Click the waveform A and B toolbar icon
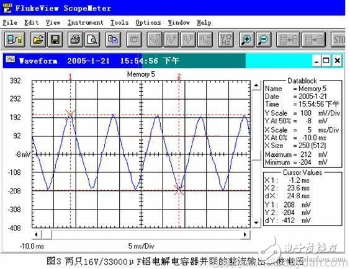350x269 pixels. [x=205, y=40]
